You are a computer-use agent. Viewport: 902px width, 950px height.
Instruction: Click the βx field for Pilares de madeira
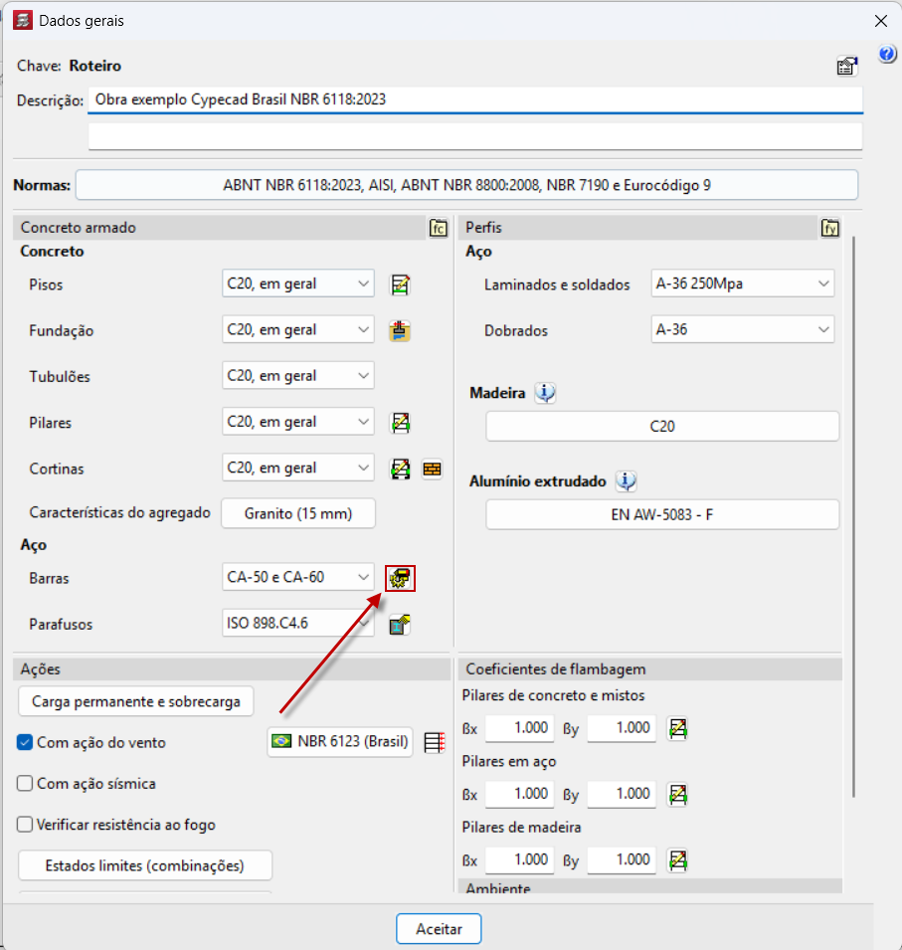click(520, 859)
